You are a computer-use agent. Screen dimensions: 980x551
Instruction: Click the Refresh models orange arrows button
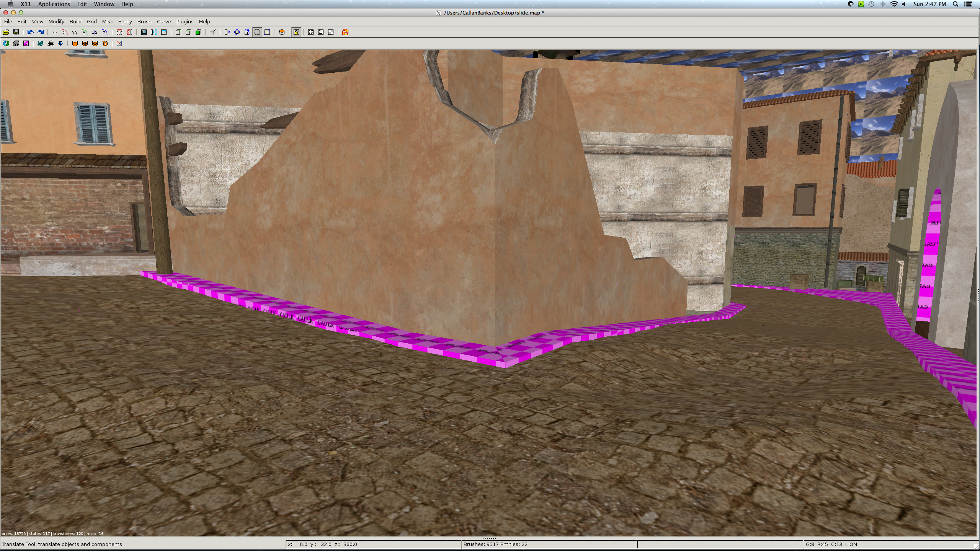pos(345,32)
